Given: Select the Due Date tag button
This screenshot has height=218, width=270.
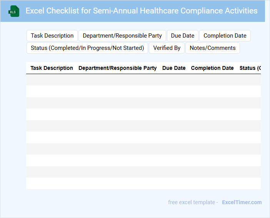Looking at the screenshot, I should click(x=183, y=36).
